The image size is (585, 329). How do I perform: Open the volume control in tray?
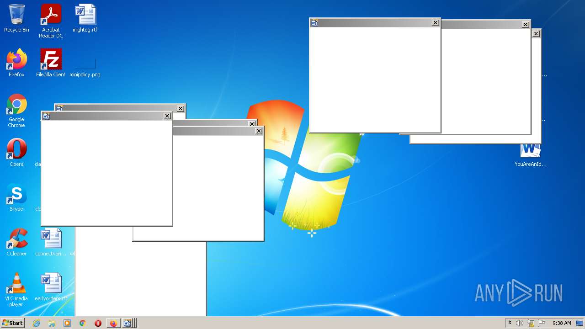tap(520, 323)
